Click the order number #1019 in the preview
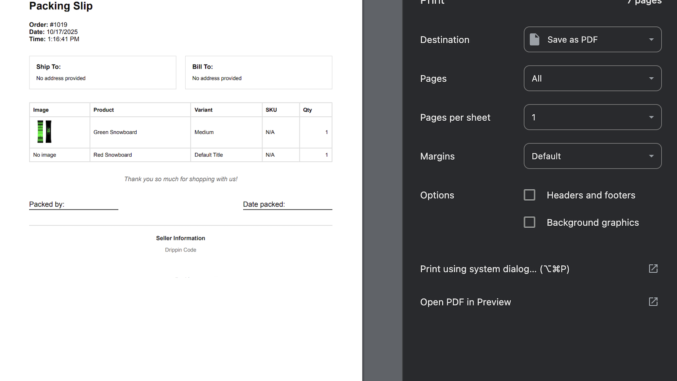 pos(58,25)
